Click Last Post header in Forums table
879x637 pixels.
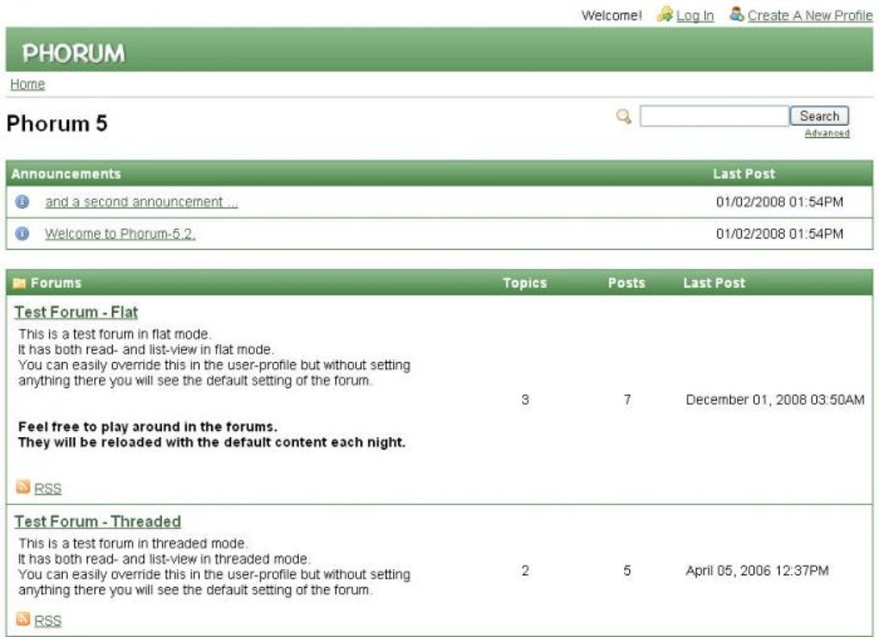point(714,283)
